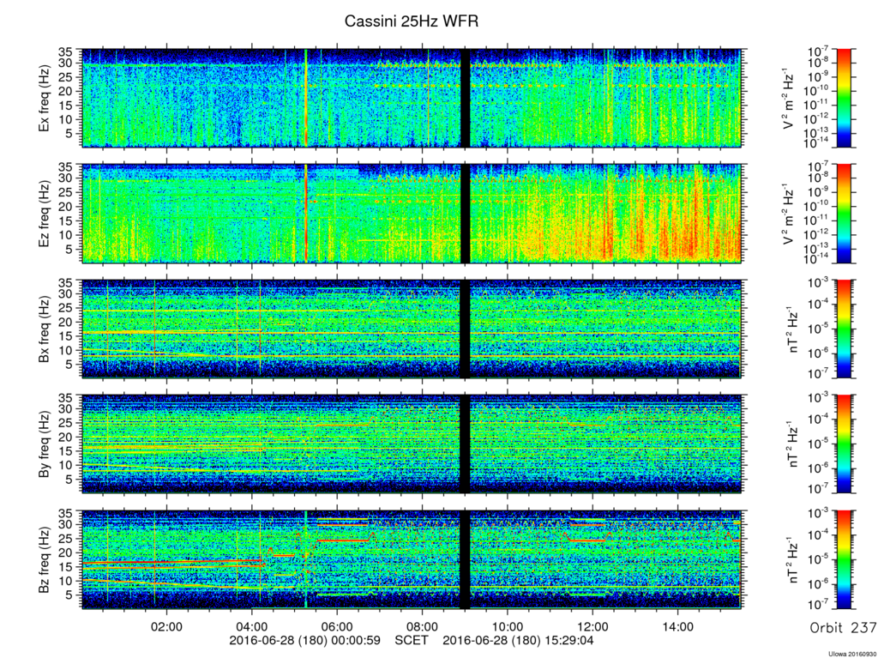Click the 15 tick on the Ez frequency axis
Viewport: 878px width, 658px height.
coord(67,220)
